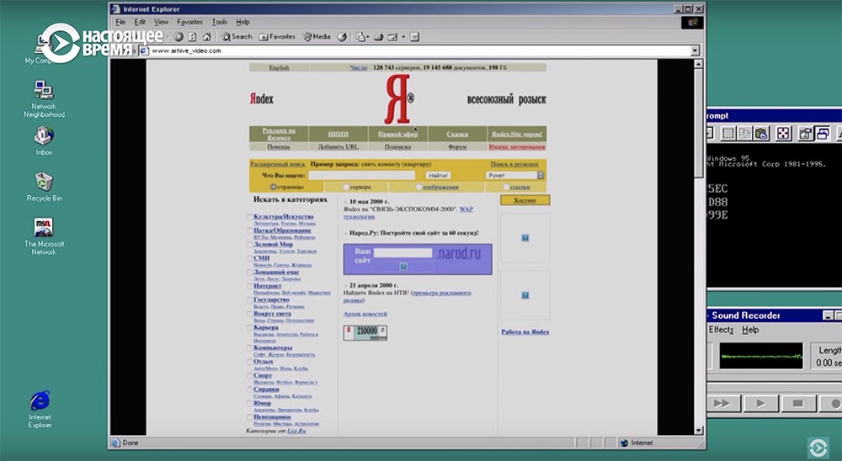The image size is (842, 461).
Task: Click the Mail icon in IE toolbar
Action: (360, 37)
